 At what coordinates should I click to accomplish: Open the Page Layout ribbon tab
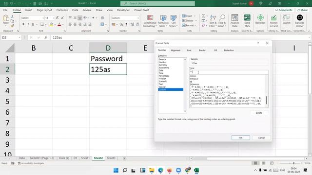coord(44,10)
